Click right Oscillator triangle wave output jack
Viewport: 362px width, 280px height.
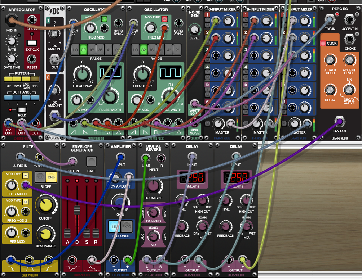179,123
